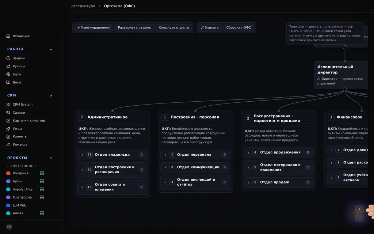Click the Лиды sparkle icon

pyautogui.click(x=8, y=129)
